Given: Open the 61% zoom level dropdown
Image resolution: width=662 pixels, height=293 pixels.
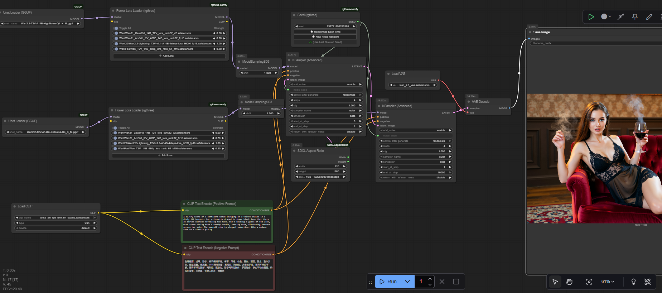Looking at the screenshot, I should click(x=608, y=282).
